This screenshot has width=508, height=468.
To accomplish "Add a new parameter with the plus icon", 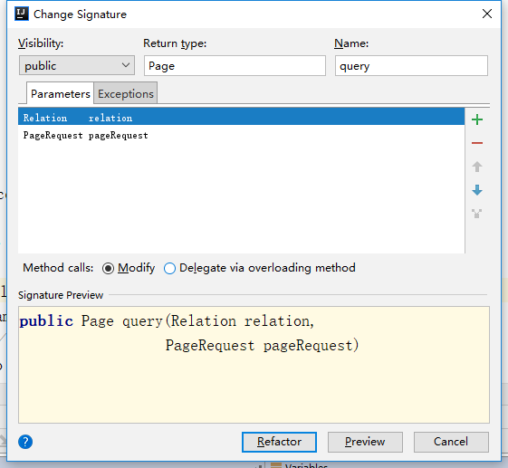I will click(x=477, y=119).
